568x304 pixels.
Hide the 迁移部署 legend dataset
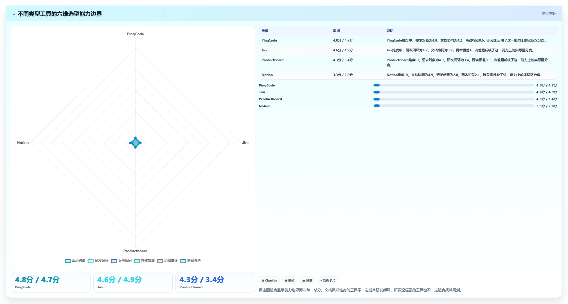(144, 261)
